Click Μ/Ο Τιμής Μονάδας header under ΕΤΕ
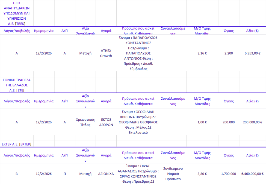 202,101
